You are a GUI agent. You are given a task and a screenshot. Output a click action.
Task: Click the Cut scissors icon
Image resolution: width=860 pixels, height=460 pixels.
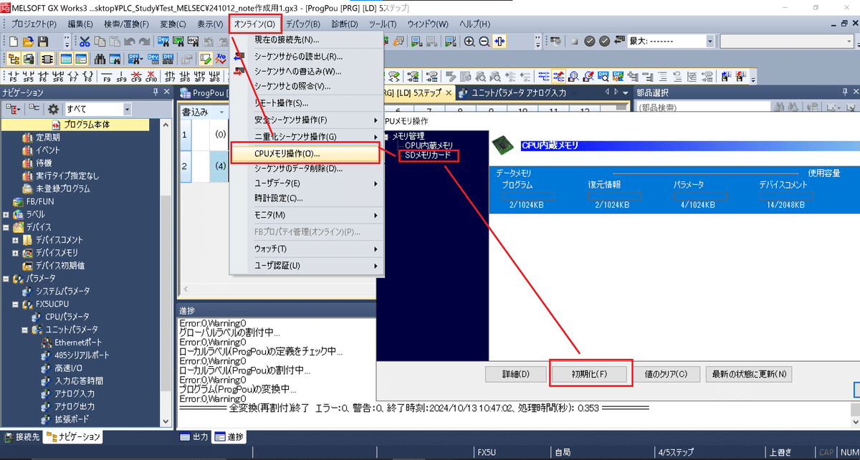[x=85, y=42]
